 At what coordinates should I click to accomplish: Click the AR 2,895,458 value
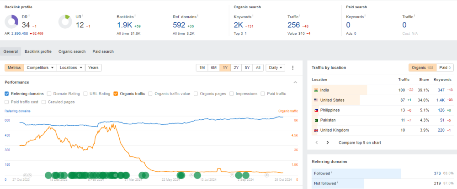coord(20,34)
